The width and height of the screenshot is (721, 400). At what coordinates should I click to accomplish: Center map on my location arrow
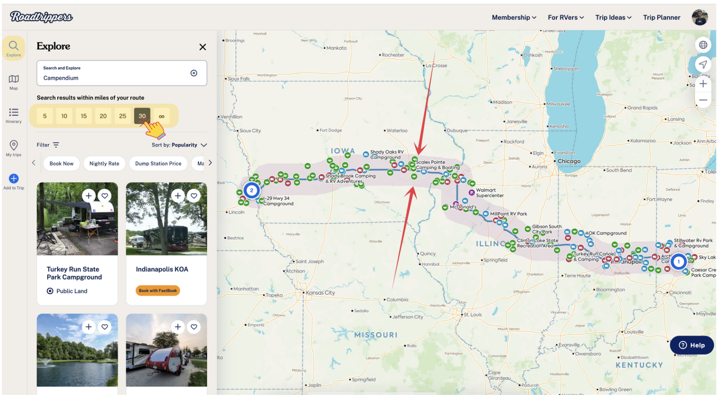tap(703, 65)
